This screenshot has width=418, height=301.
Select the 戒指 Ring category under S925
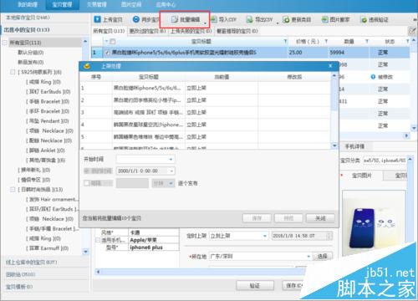click(43, 82)
